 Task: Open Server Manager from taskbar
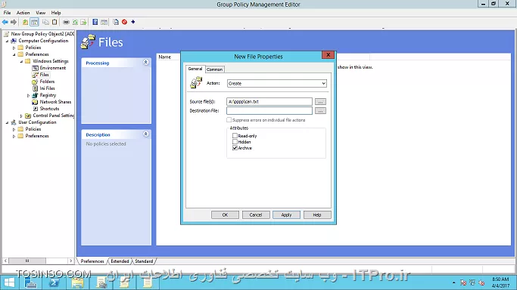(31, 282)
